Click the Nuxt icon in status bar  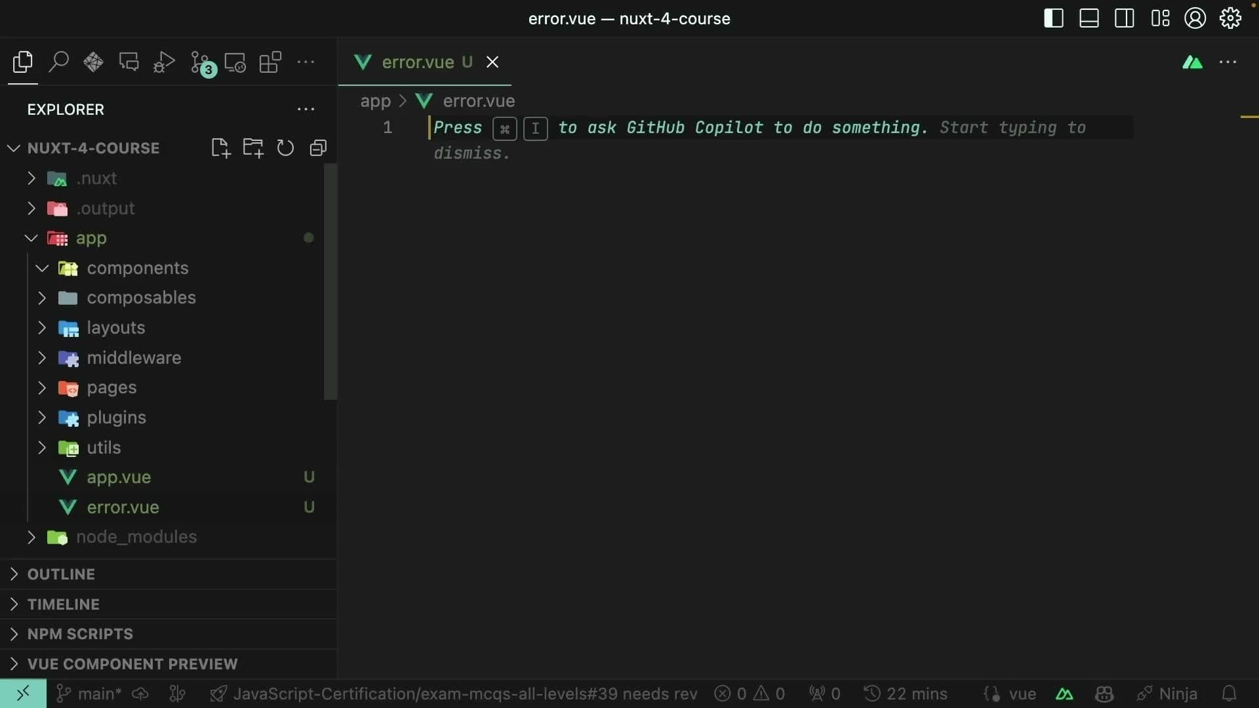pyautogui.click(x=1064, y=694)
